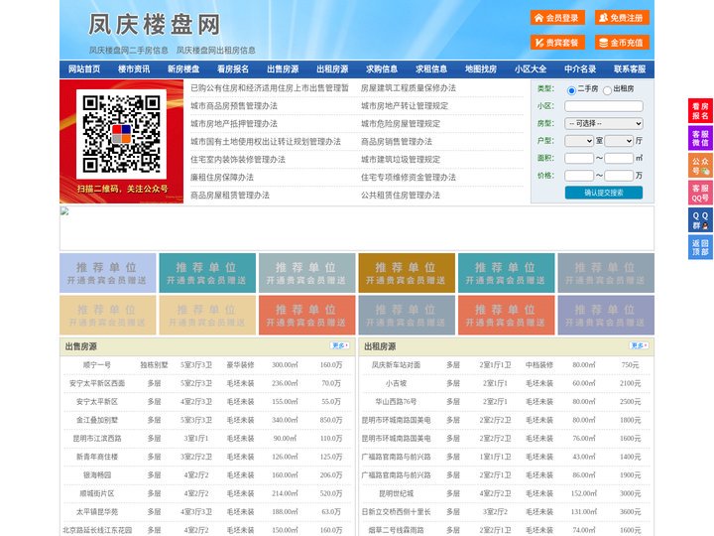Click the pink 客服QQ号 sidebar icon
714x536 pixels.
(x=700, y=193)
